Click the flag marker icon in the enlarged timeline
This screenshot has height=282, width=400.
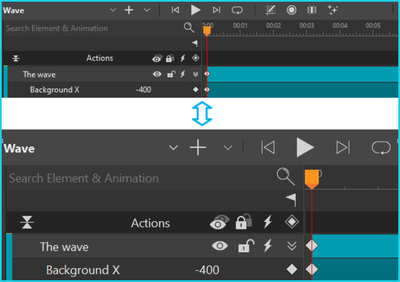(x=291, y=200)
